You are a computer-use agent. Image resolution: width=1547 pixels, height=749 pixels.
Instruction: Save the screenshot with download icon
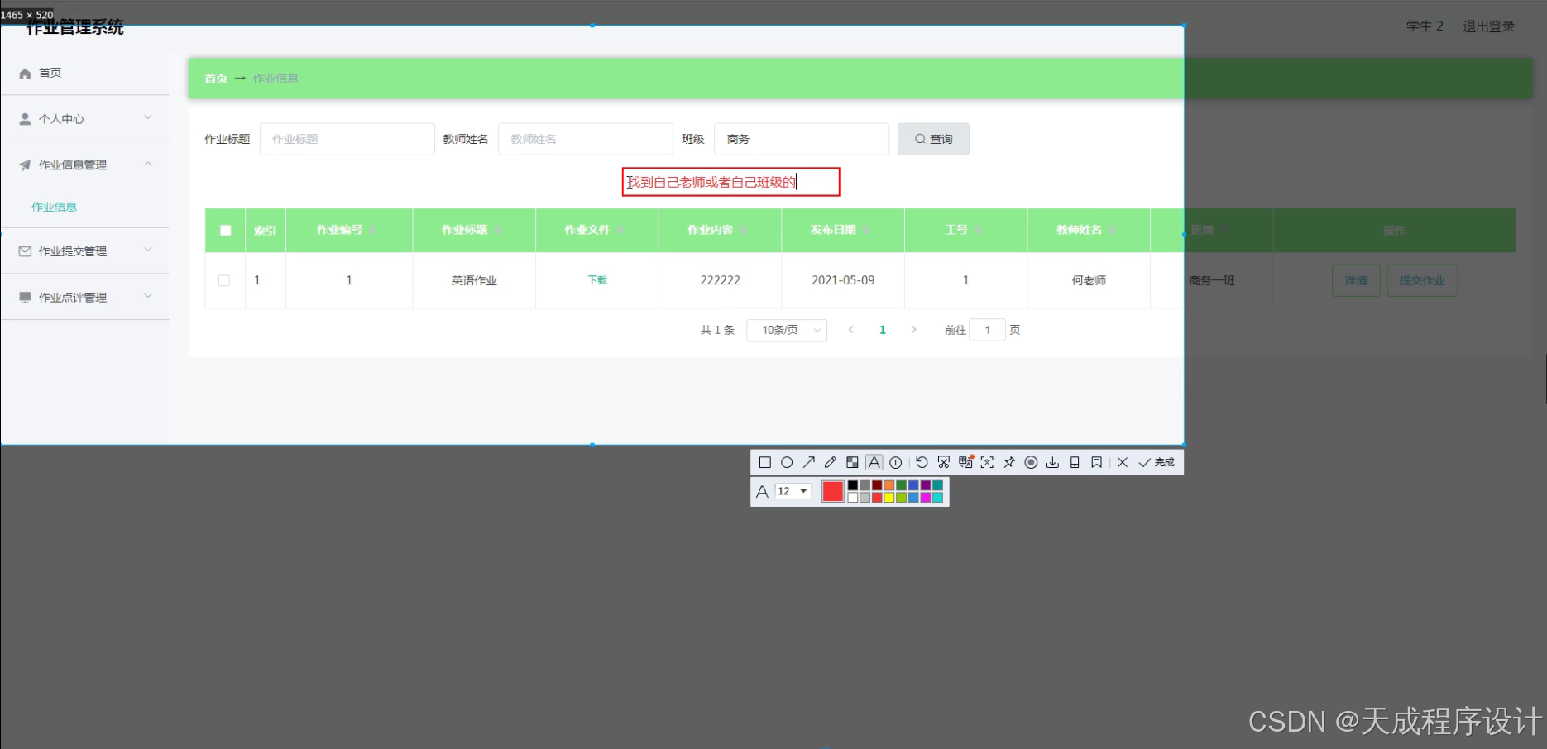pyautogui.click(x=1052, y=462)
